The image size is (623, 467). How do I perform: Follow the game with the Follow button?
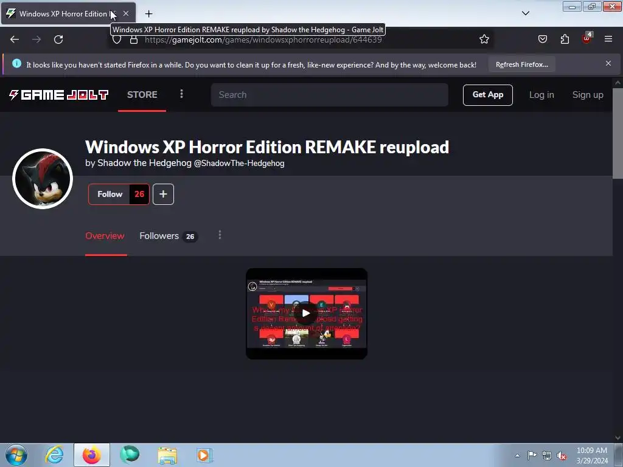click(x=110, y=194)
